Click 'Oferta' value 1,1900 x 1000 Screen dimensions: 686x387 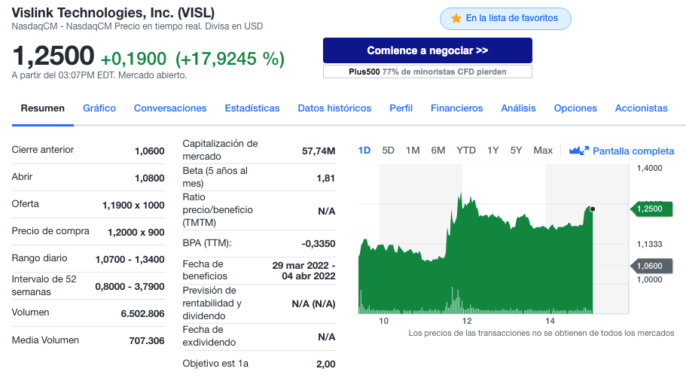[133, 206]
